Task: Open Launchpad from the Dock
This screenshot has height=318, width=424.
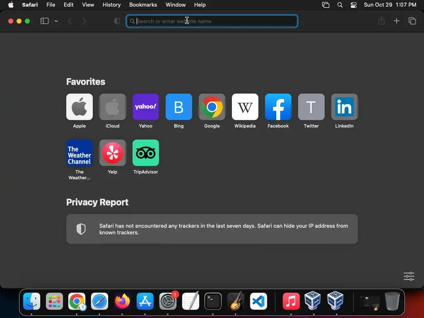Action: coord(54,301)
